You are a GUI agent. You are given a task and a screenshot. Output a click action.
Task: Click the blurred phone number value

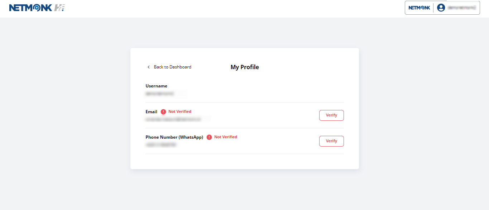[x=161, y=145]
